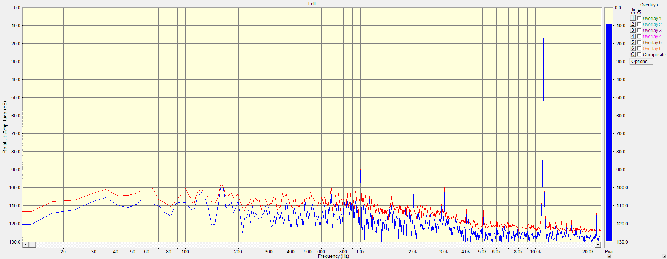Click the Left channel title
Image resolution: width=667 pixels, height=259 pixels.
pyautogui.click(x=312, y=4)
